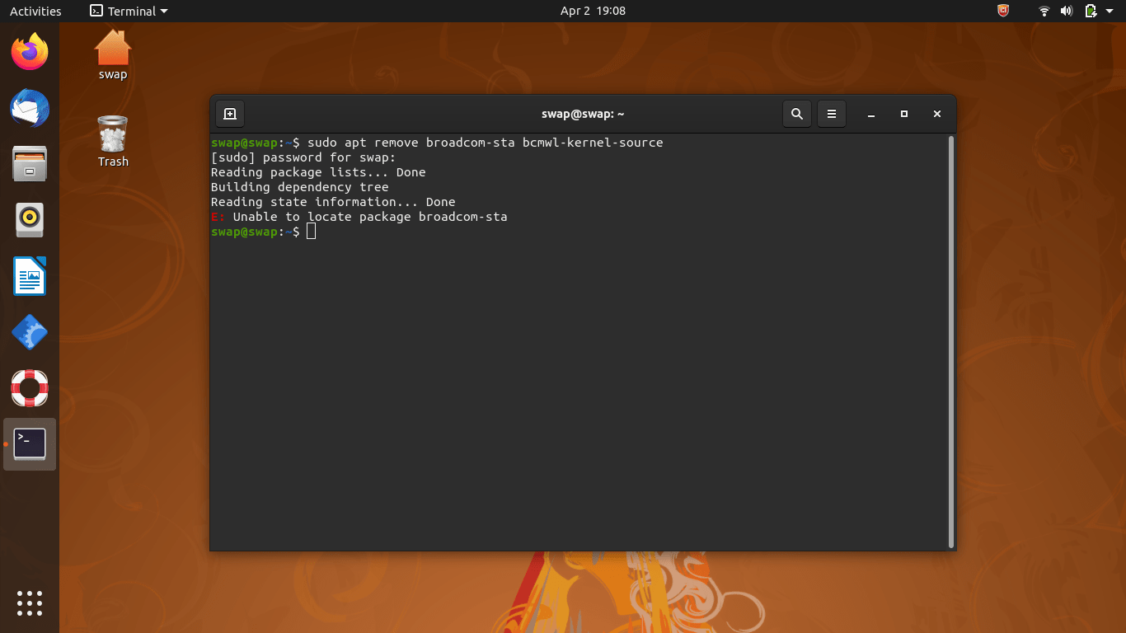
Task: Click the battery status icon
Action: click(x=1091, y=11)
